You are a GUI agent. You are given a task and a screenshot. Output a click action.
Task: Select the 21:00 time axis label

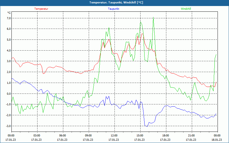(x=191, y=136)
